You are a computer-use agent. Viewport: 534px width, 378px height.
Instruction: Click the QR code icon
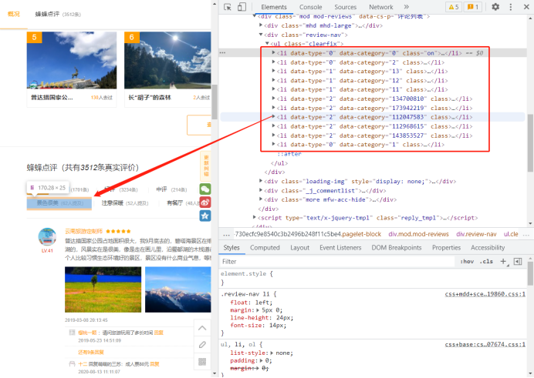click(x=202, y=361)
